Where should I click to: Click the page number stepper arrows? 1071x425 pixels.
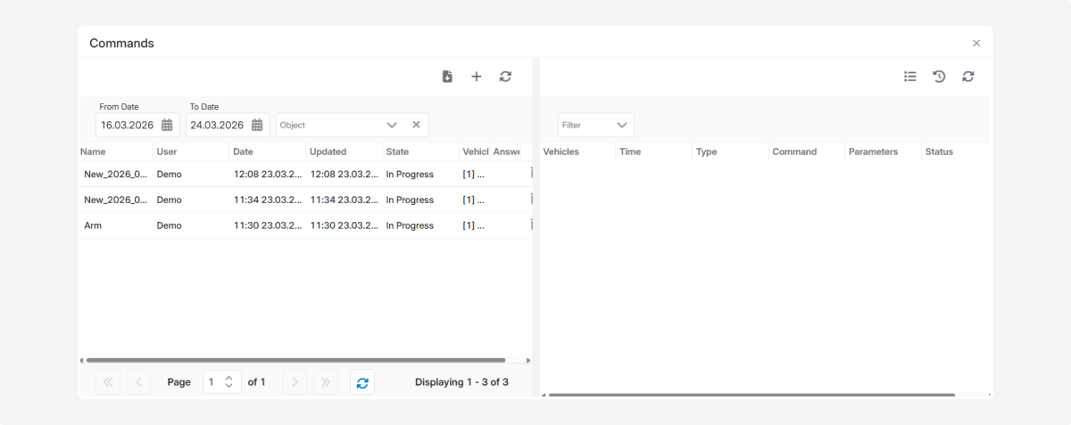[229, 382]
